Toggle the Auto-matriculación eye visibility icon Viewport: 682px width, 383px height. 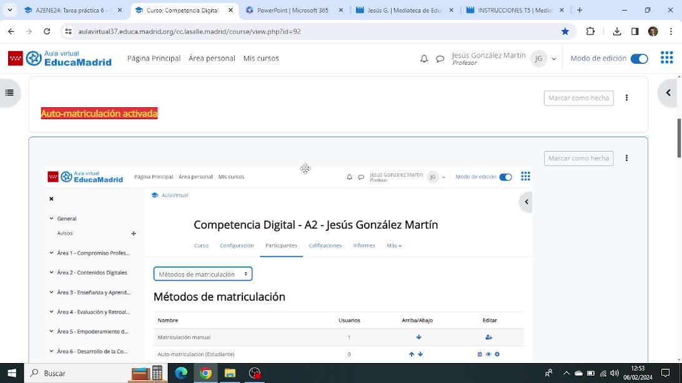click(488, 354)
